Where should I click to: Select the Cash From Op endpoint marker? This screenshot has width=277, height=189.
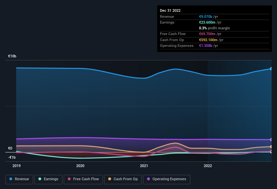coord(271,146)
